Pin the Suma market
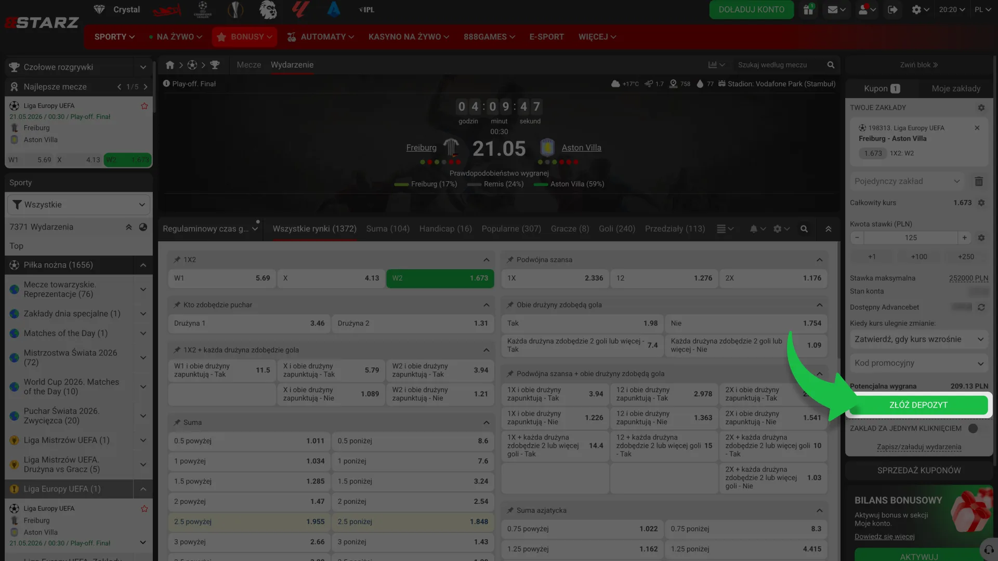 pos(177,423)
